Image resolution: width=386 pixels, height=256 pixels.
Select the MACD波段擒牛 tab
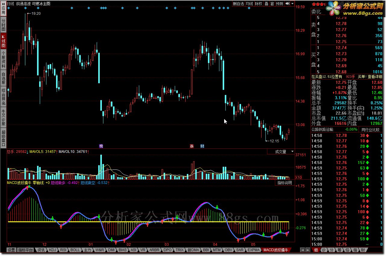click(x=276, y=250)
